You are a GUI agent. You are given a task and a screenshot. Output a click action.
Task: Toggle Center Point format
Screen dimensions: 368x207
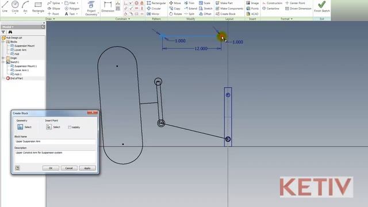click(295, 3)
